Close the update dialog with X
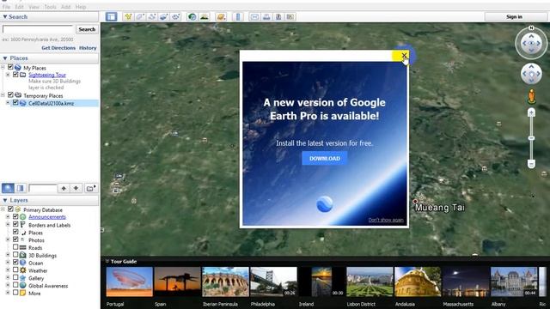The width and height of the screenshot is (550, 309). tap(404, 55)
